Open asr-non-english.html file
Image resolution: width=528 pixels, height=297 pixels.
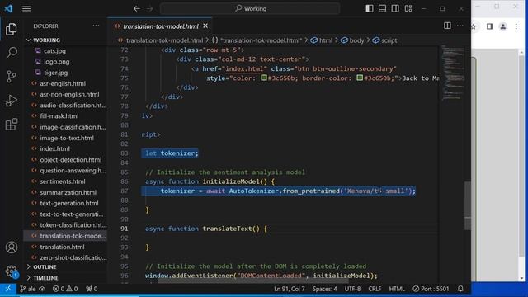(69, 94)
